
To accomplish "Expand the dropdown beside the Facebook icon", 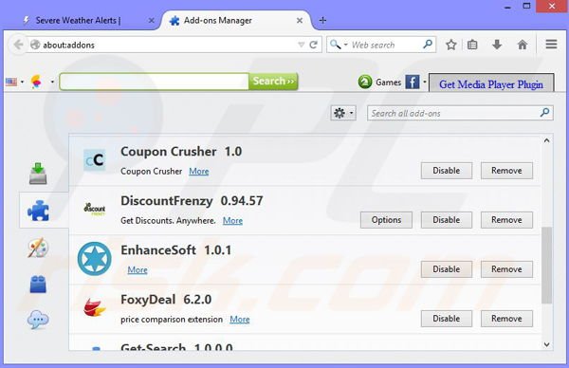I will coord(425,82).
